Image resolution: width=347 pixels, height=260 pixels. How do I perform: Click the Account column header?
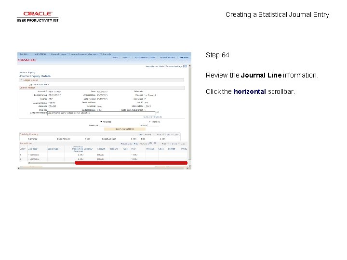click(x=101, y=149)
